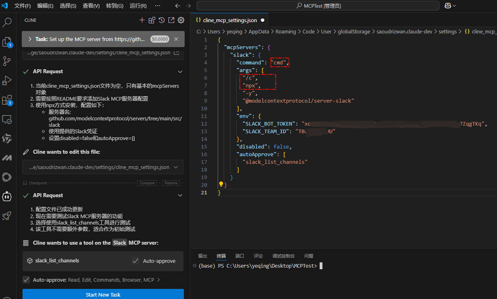Open the 选择(S) menu

68,6
